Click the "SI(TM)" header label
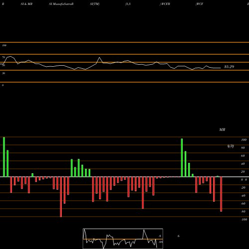This screenshot has height=249, width=249. pyautogui.click(x=95, y=4)
